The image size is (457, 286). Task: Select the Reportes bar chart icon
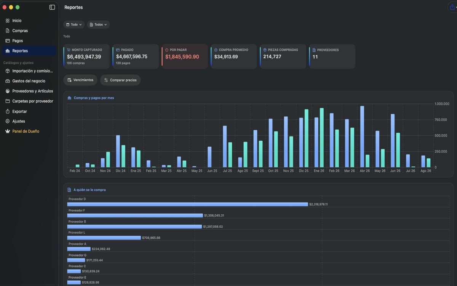[x=8, y=51]
